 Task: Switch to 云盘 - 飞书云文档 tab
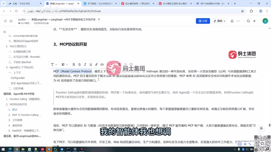click(x=25, y=3)
